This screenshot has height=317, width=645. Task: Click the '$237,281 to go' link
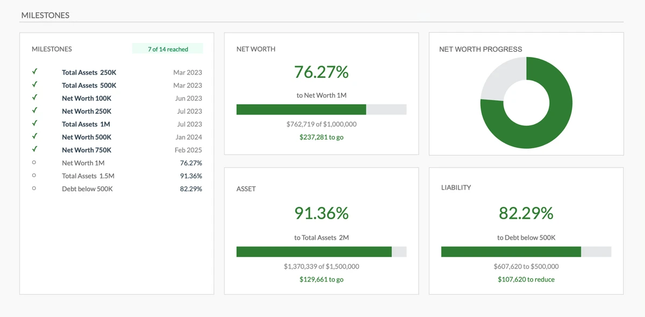(321, 137)
